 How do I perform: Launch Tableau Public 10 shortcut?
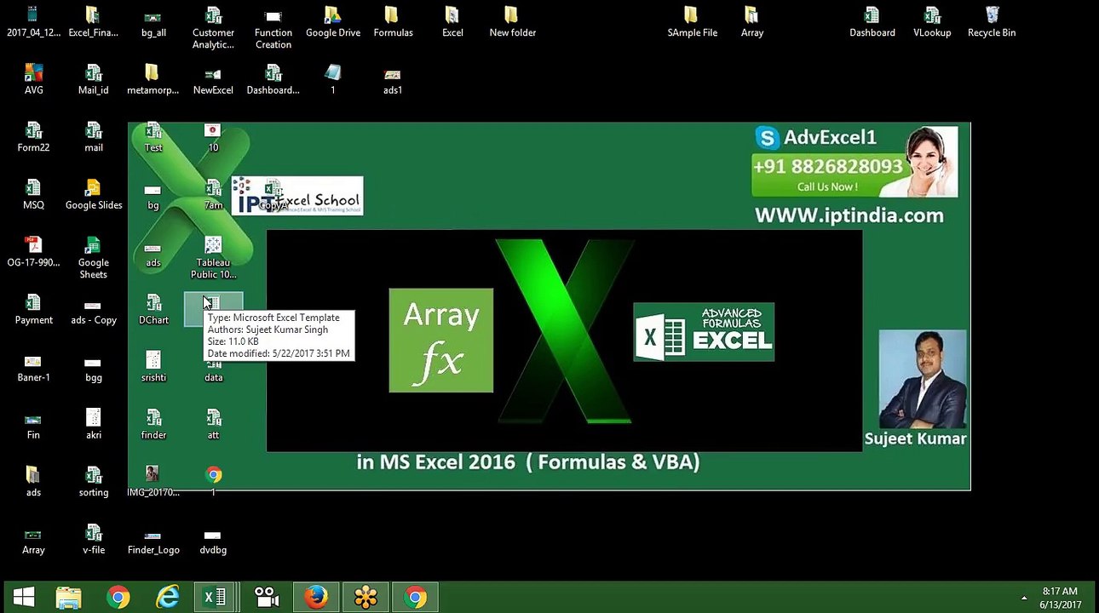pos(213,258)
